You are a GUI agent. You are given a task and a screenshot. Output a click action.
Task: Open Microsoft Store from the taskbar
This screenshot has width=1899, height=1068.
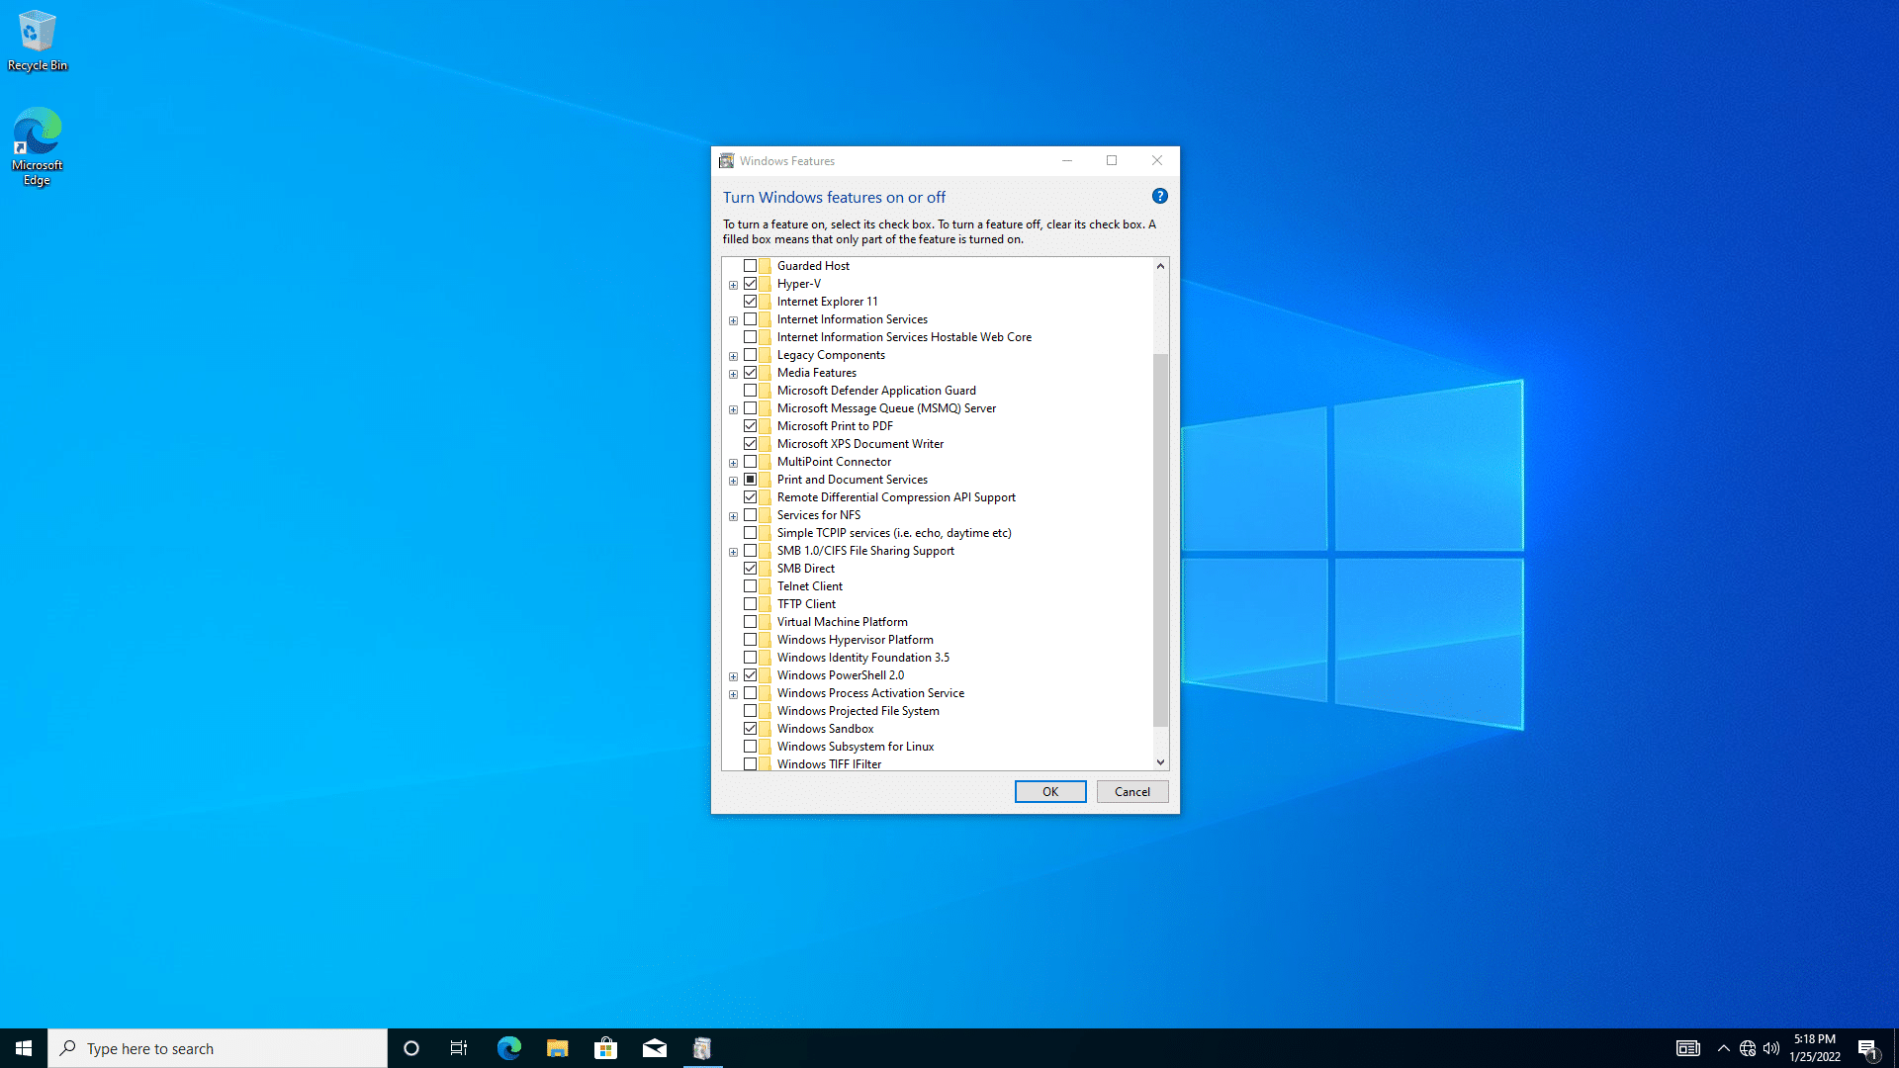(x=605, y=1048)
